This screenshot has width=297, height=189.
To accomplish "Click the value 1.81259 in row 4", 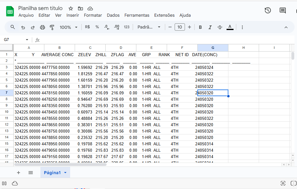I will 85,74.
